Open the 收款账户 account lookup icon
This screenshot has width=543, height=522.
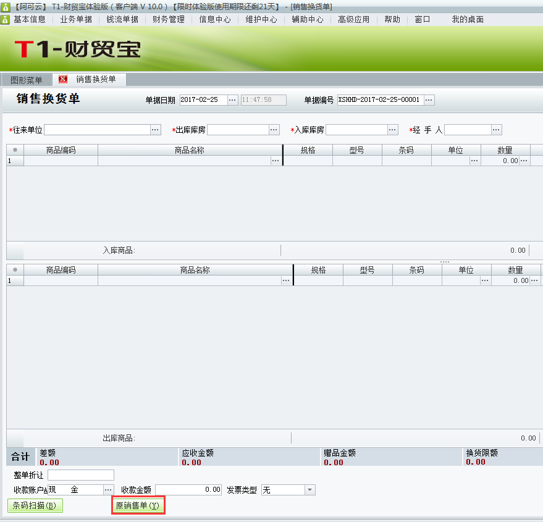point(106,489)
